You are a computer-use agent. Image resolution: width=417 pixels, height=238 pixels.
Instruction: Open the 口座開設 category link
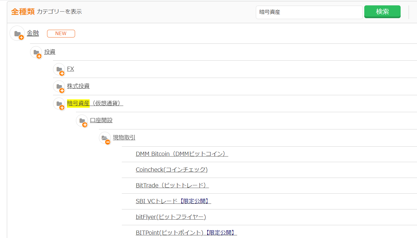click(x=101, y=120)
